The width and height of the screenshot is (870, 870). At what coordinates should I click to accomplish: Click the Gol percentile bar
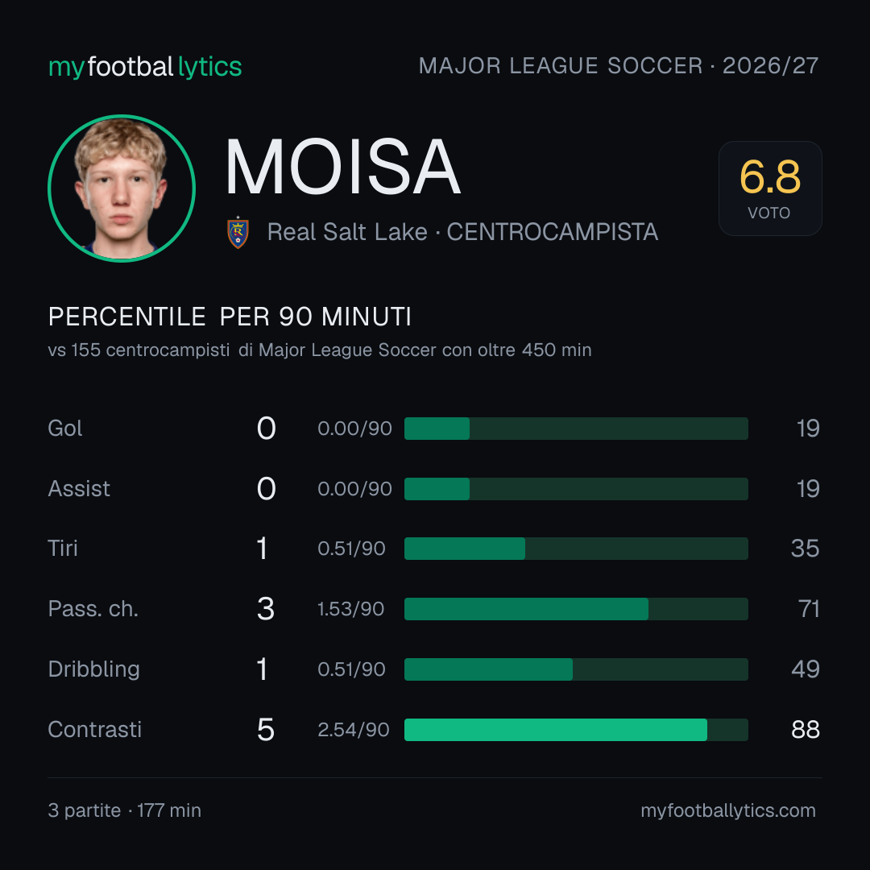(576, 429)
